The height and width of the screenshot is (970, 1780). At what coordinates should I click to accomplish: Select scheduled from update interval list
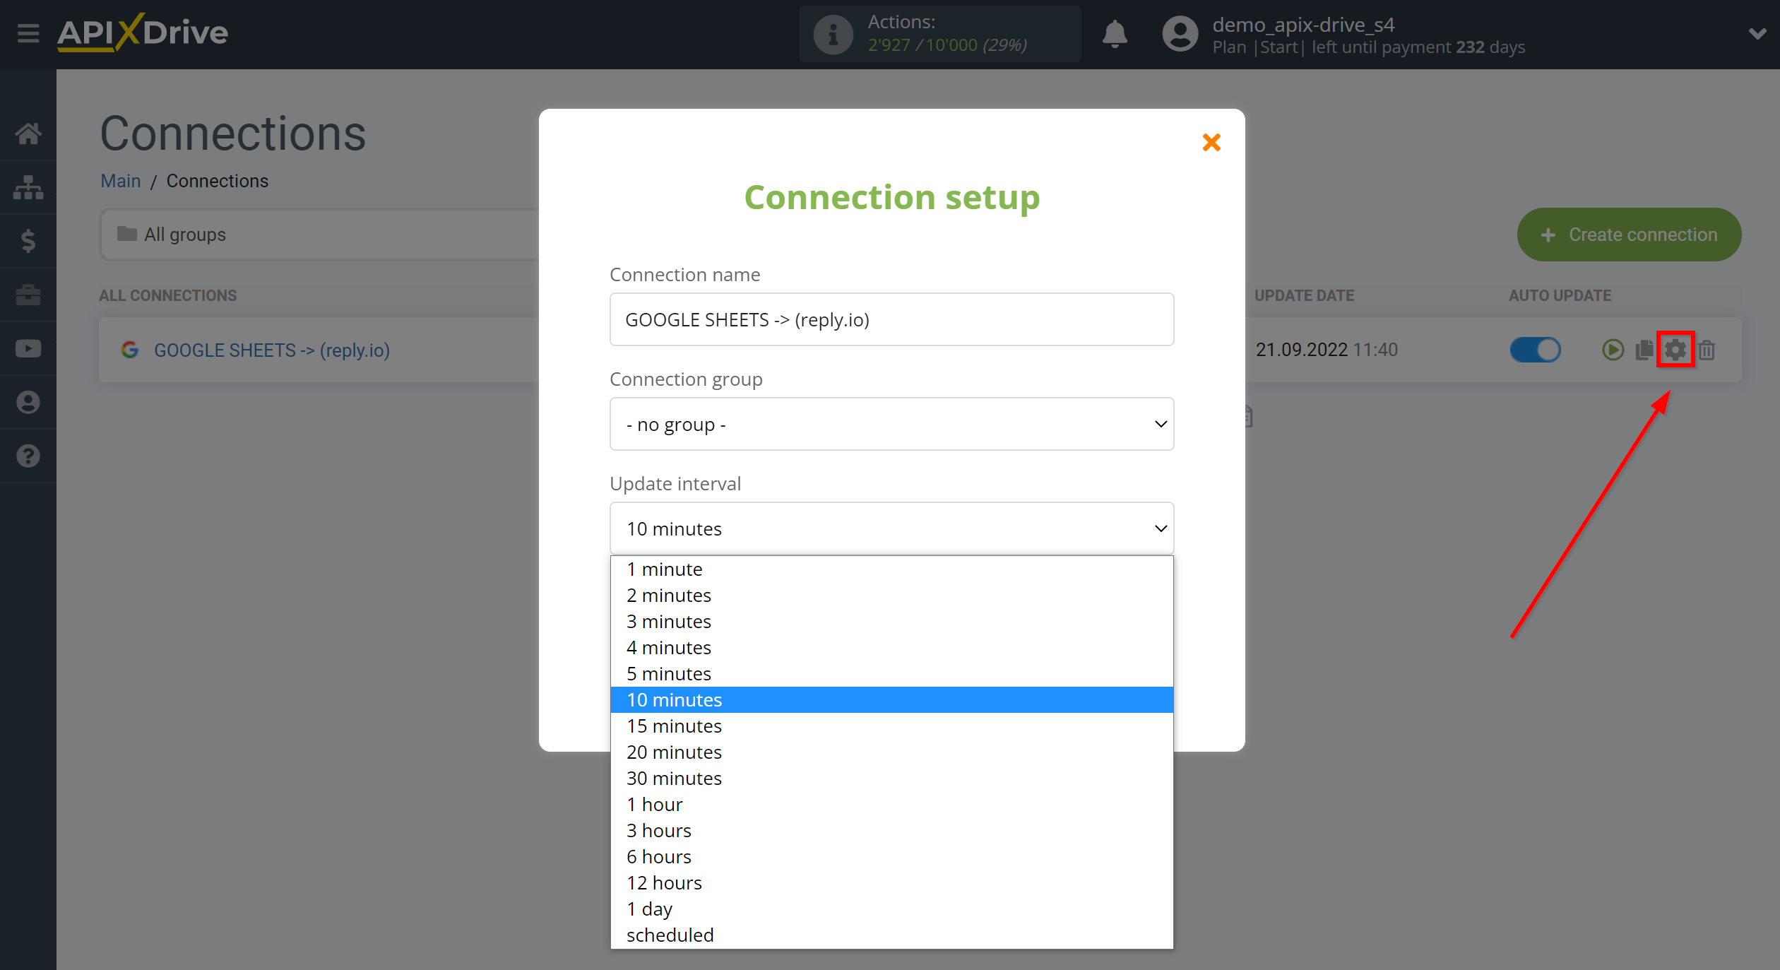671,935
